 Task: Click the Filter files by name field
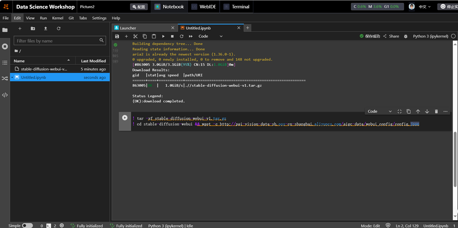[57, 41]
